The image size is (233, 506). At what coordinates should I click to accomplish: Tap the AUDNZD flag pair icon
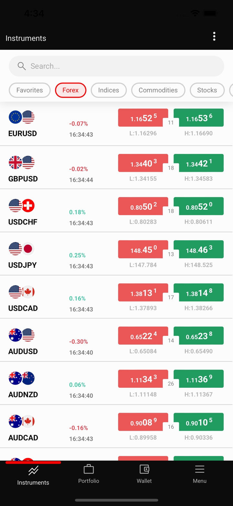[22, 378]
